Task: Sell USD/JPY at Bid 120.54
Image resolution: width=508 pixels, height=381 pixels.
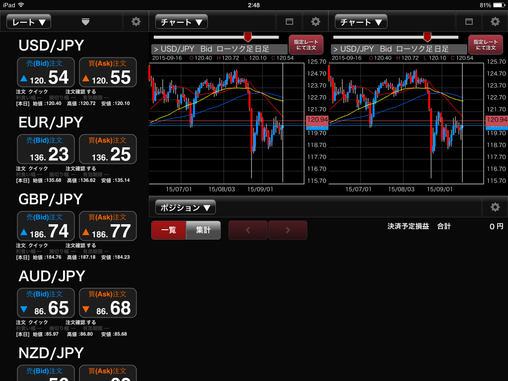Action: click(x=46, y=72)
